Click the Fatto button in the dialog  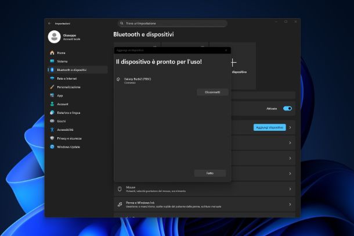[x=209, y=173]
